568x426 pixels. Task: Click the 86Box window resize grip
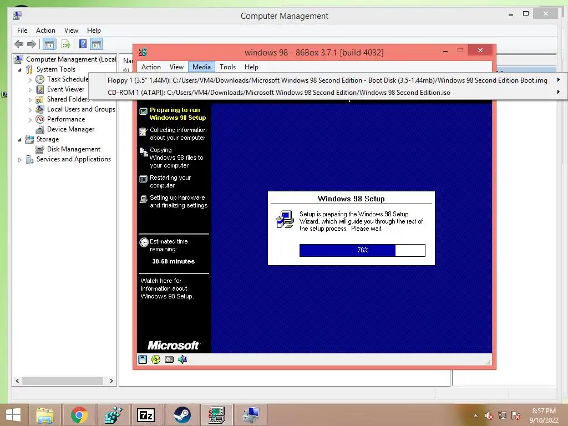pyautogui.click(x=488, y=362)
